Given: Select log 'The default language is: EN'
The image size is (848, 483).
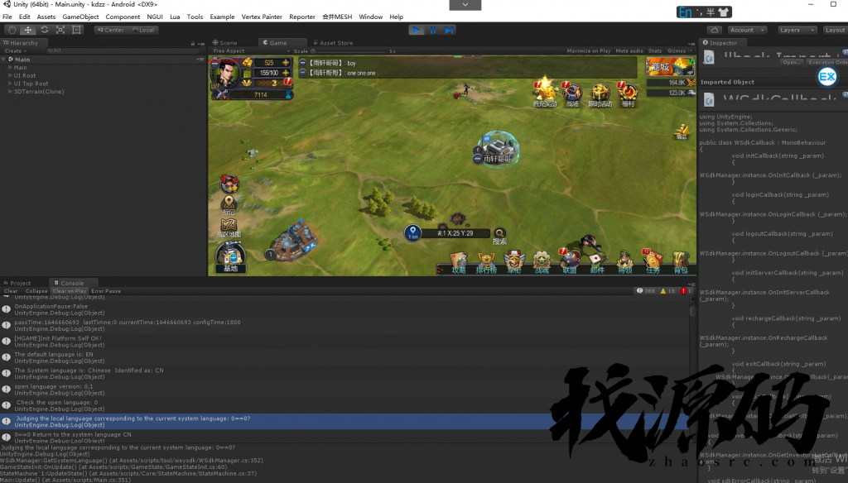Looking at the screenshot, I should click(x=346, y=357).
